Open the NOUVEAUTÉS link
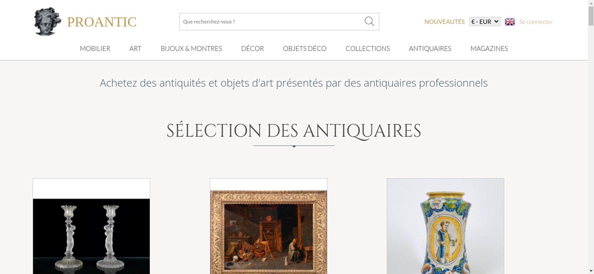The image size is (594, 274). (x=444, y=22)
